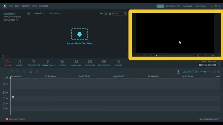
Task: Open the REGISTER menu item
Action: [x=44, y=6]
